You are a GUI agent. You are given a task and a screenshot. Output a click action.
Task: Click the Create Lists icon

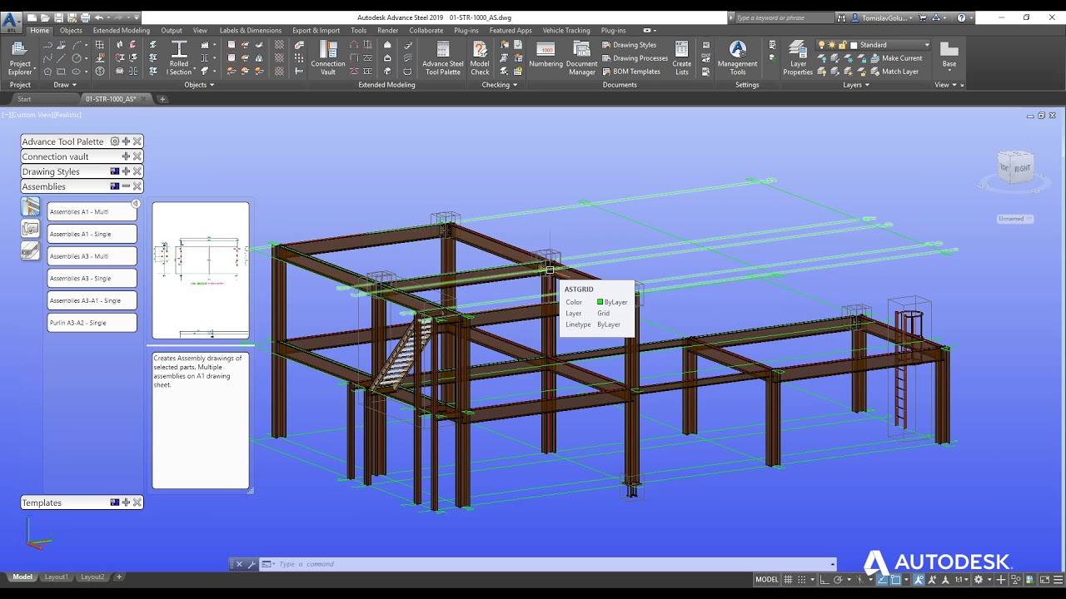coord(682,57)
